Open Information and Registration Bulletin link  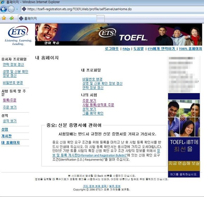(x=102, y=155)
